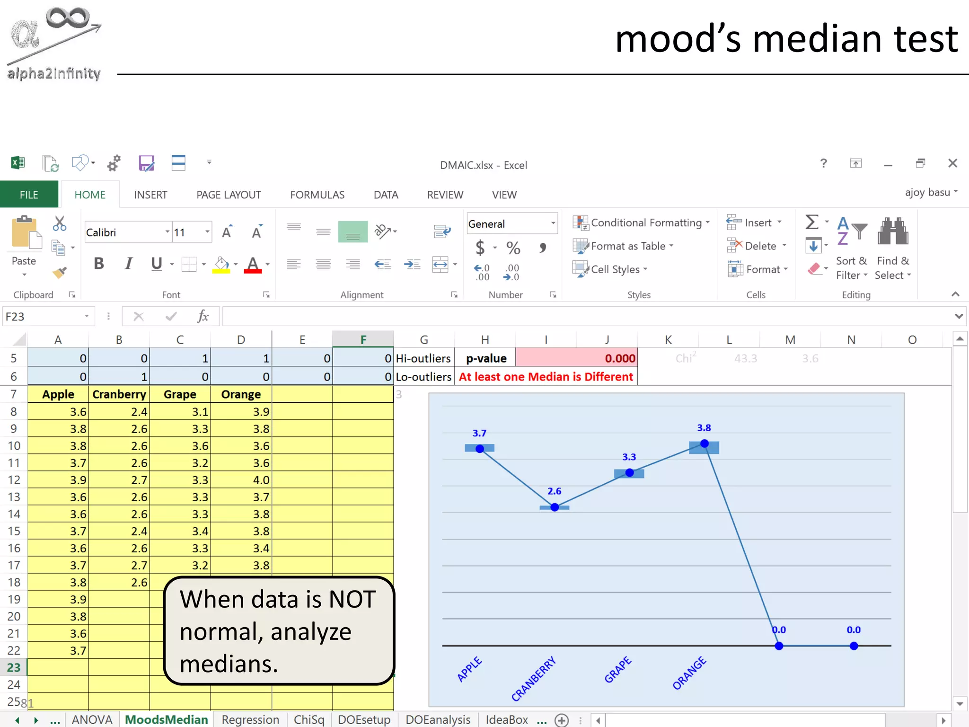969x727 pixels.
Task: Open Font dialog launcher
Action: 266,295
